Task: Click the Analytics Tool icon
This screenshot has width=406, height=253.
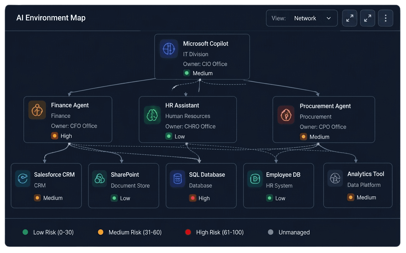Action: 335,178
